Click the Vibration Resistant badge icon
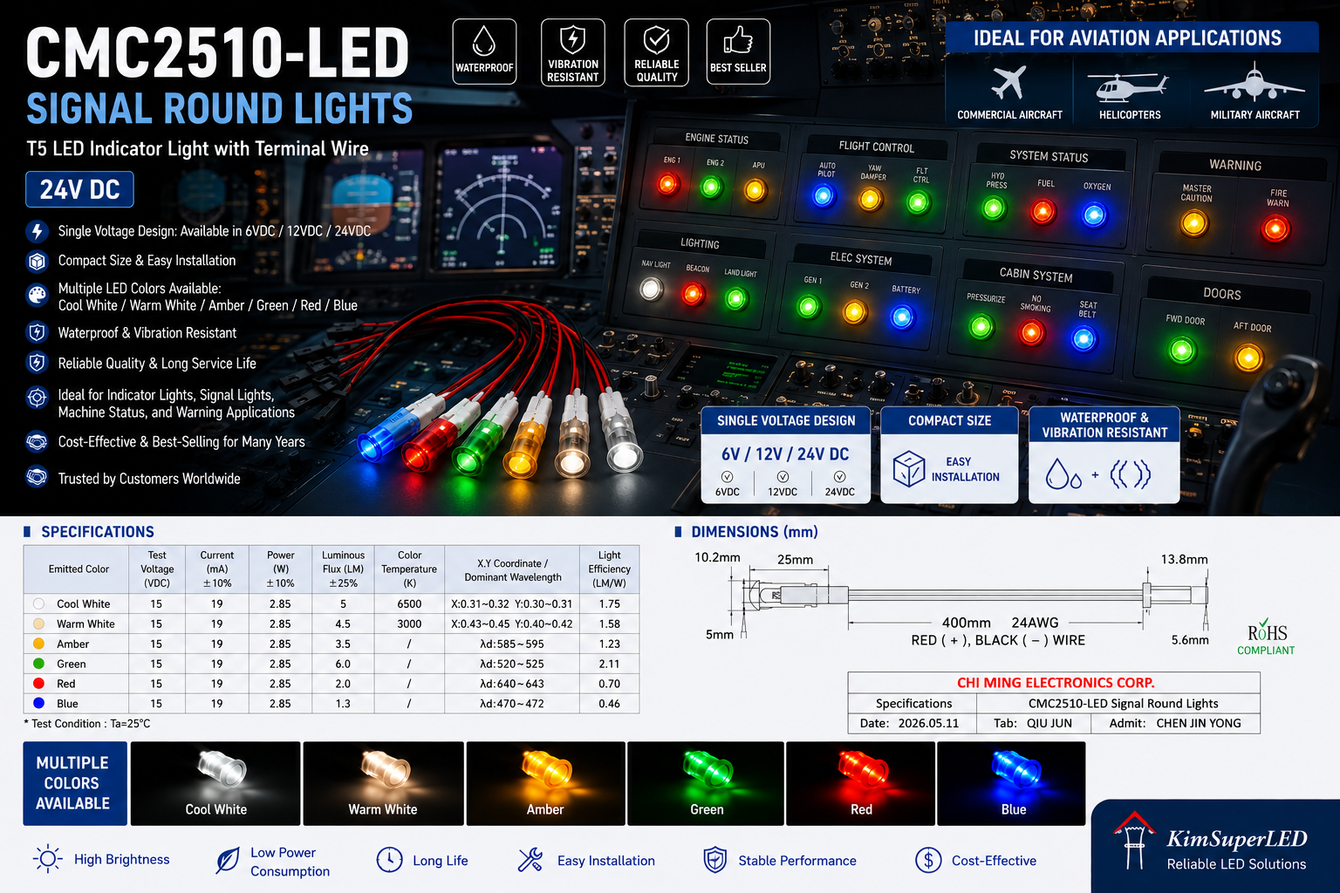The image size is (1340, 893). [572, 51]
